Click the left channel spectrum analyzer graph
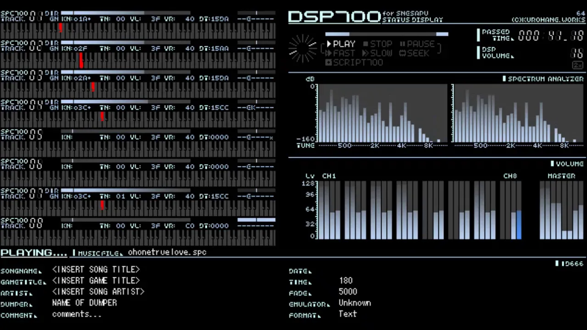Screen dimensions: 587x330 (x=382, y=113)
